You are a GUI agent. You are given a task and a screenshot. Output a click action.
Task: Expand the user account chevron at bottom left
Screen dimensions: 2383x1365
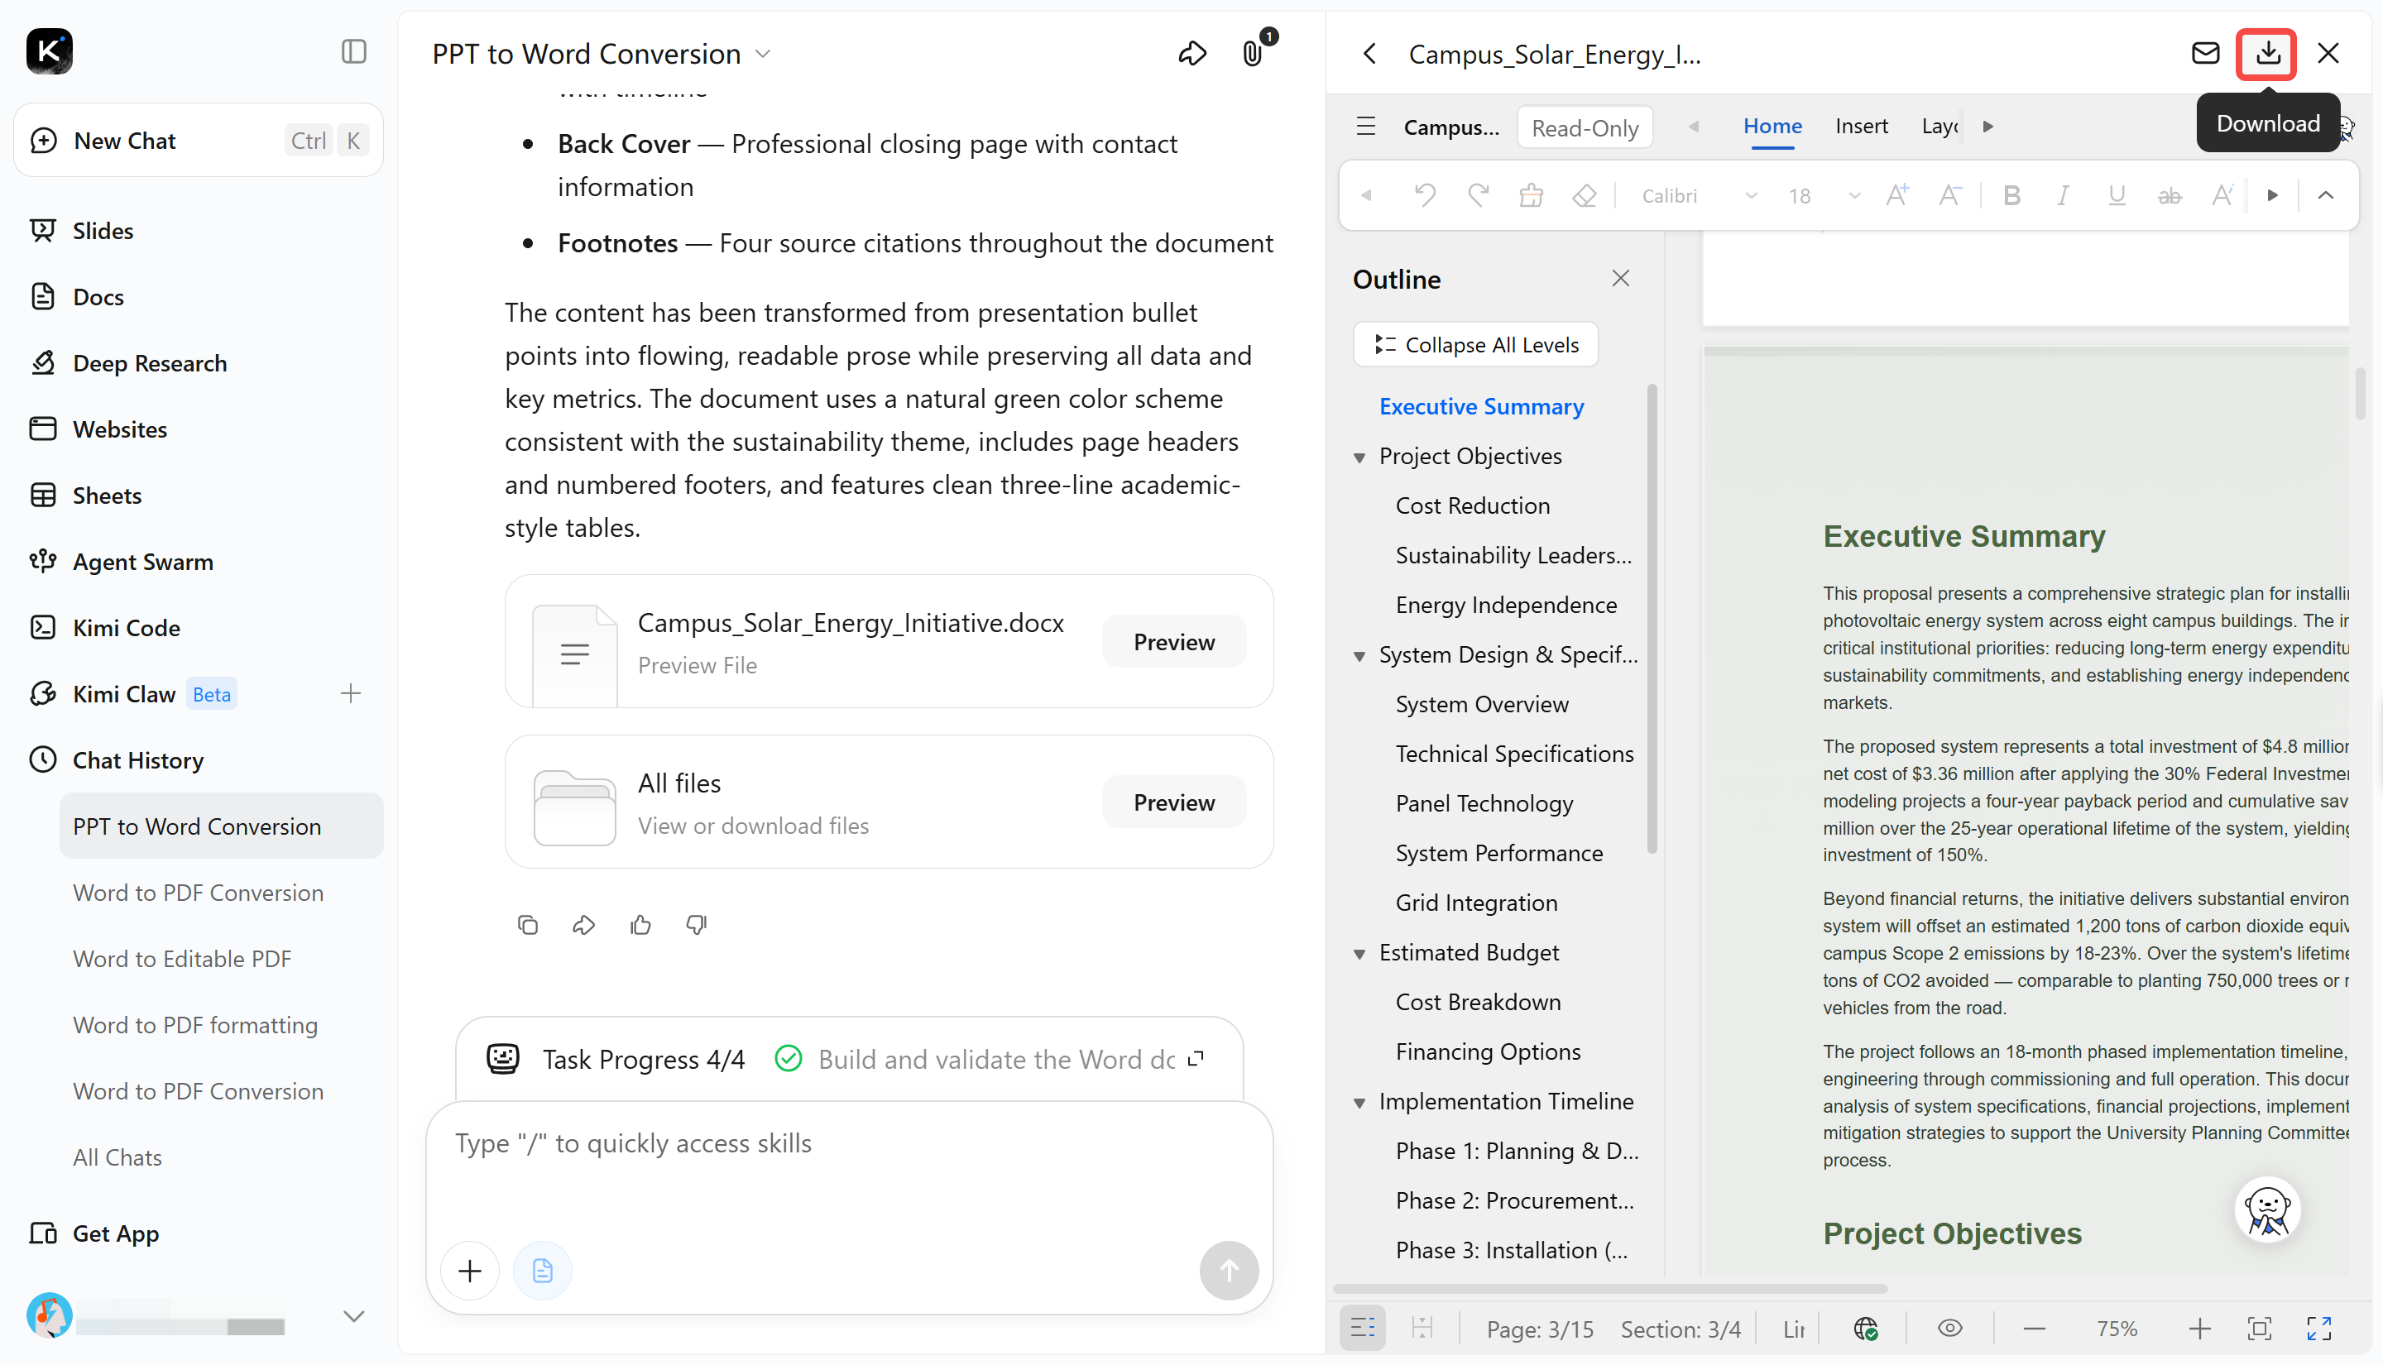(353, 1316)
